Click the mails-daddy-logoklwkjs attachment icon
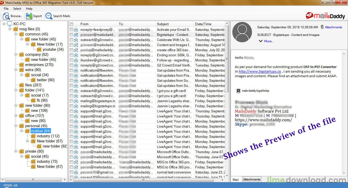The image size is (348, 188). pos(238,91)
